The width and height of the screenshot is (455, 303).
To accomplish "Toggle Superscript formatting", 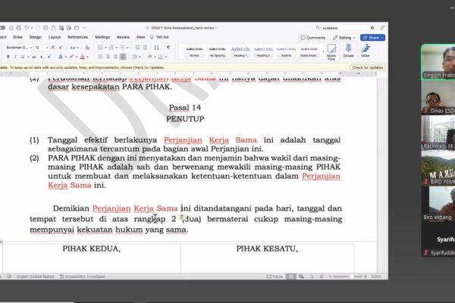I will coord(49,57).
